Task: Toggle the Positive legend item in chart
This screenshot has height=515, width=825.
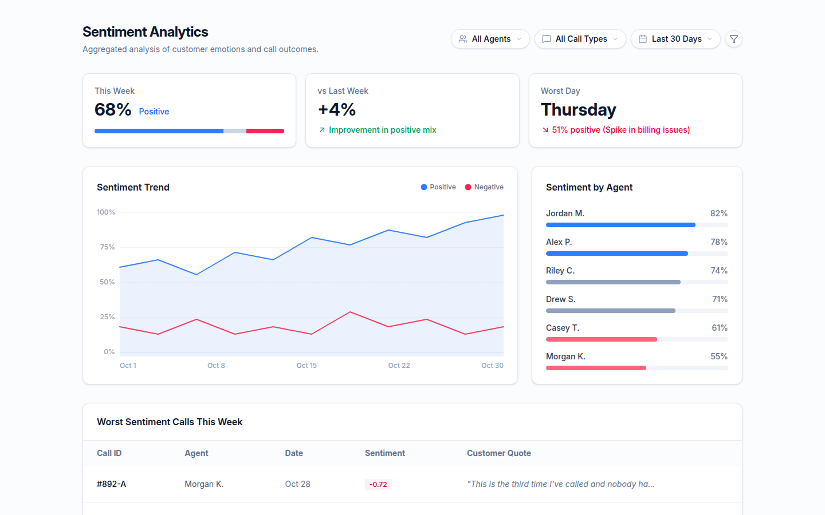Action: pyautogui.click(x=438, y=187)
